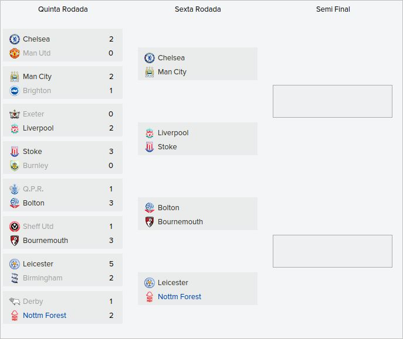This screenshot has height=339, width=403.
Task: Click Bournemouth crest in Sexta Rodada
Action: pyautogui.click(x=150, y=222)
